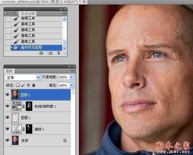Hide the 图层 2 layer visibility
The height and width of the screenshot is (155, 193).
point(8,95)
